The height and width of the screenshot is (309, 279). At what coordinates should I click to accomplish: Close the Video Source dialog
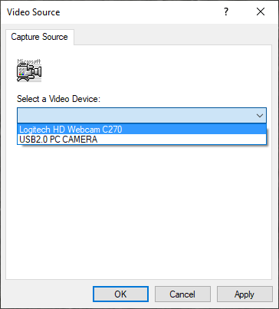point(261,12)
